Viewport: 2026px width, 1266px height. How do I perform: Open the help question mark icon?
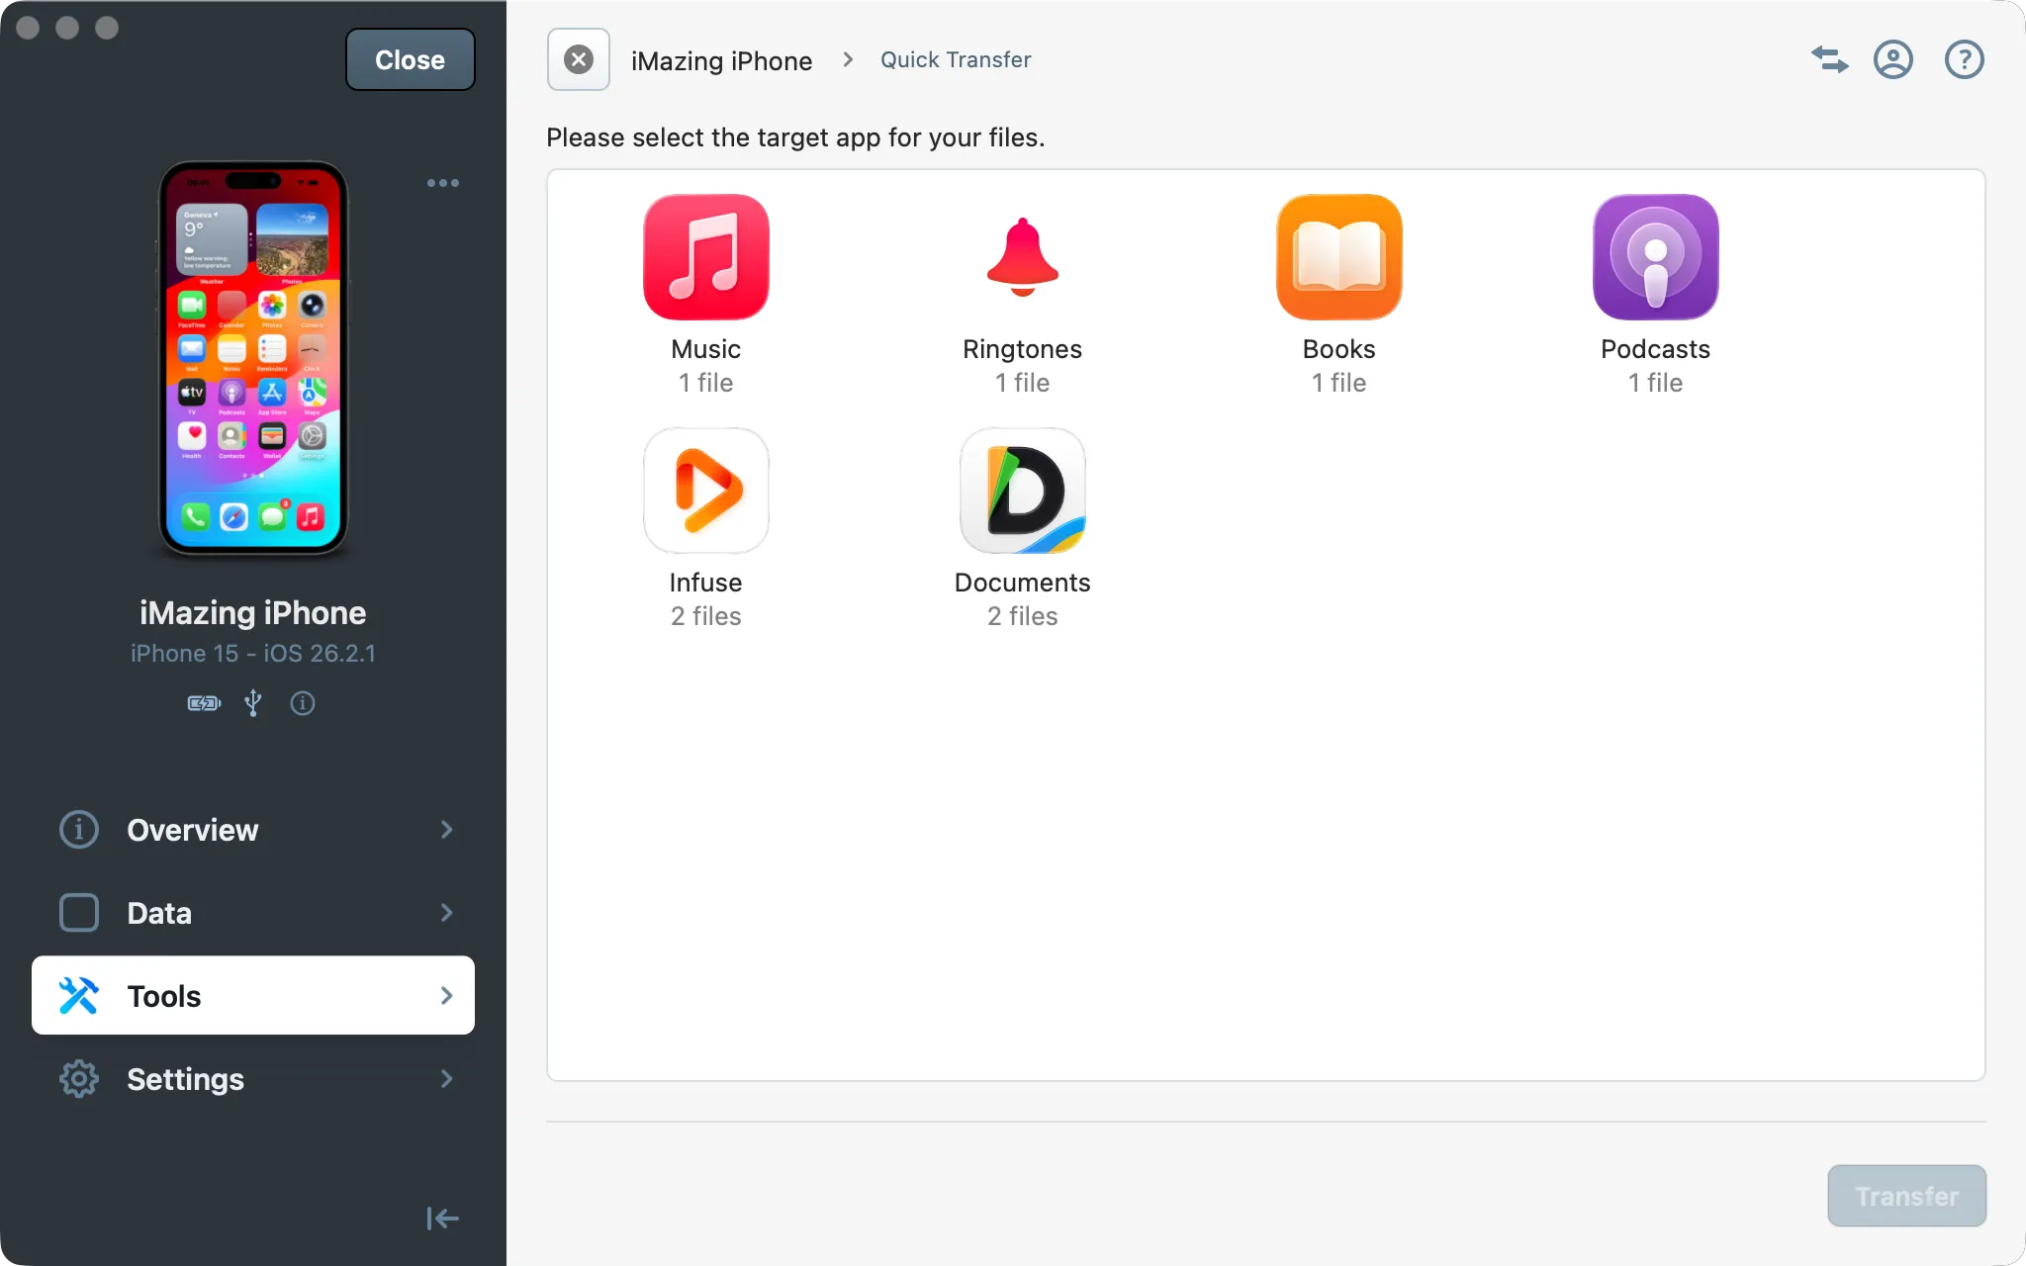[1962, 59]
